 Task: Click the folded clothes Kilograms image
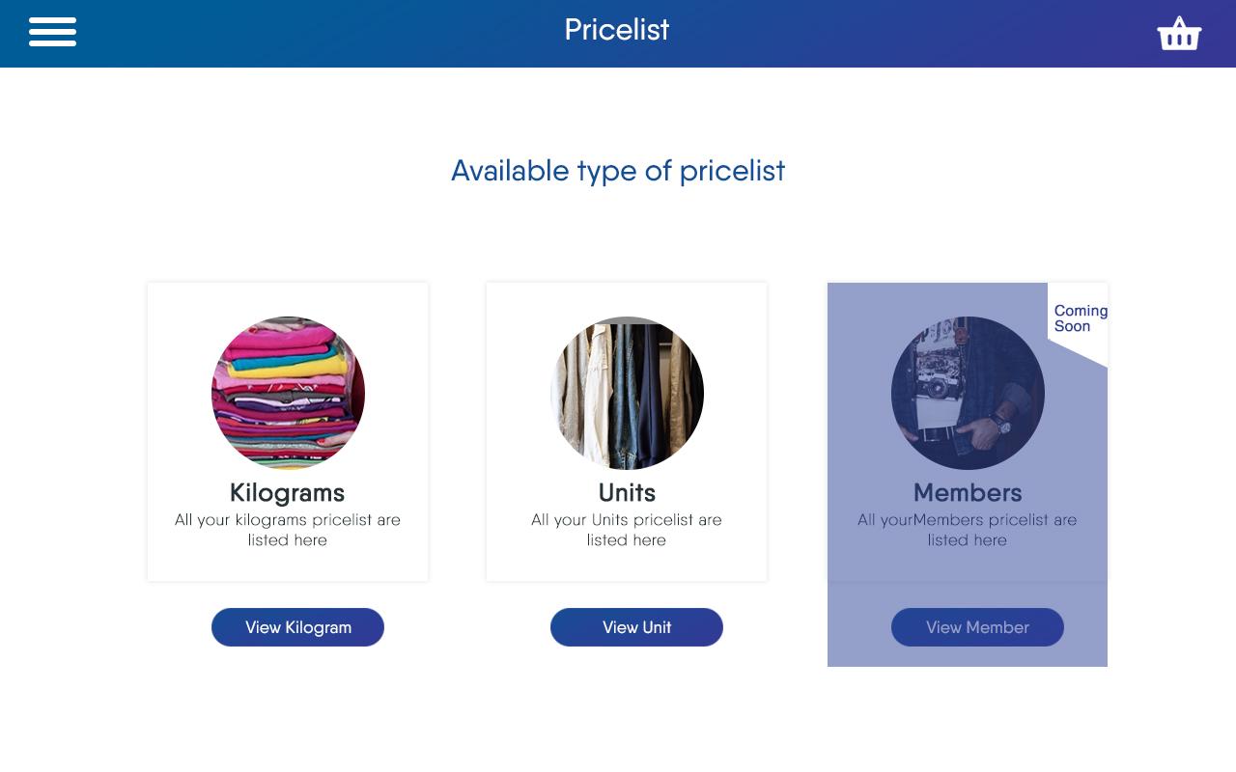(288, 393)
